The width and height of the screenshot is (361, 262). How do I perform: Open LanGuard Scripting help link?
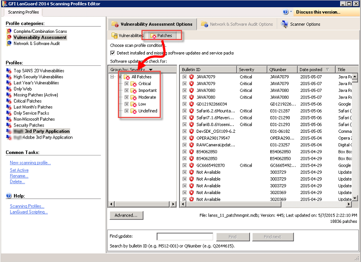(x=29, y=212)
